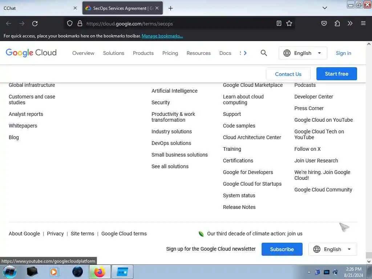
Task: Click the Cloud Architecture Center link
Action: [252, 137]
